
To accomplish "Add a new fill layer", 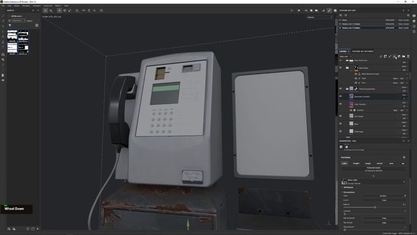I will (394, 56).
